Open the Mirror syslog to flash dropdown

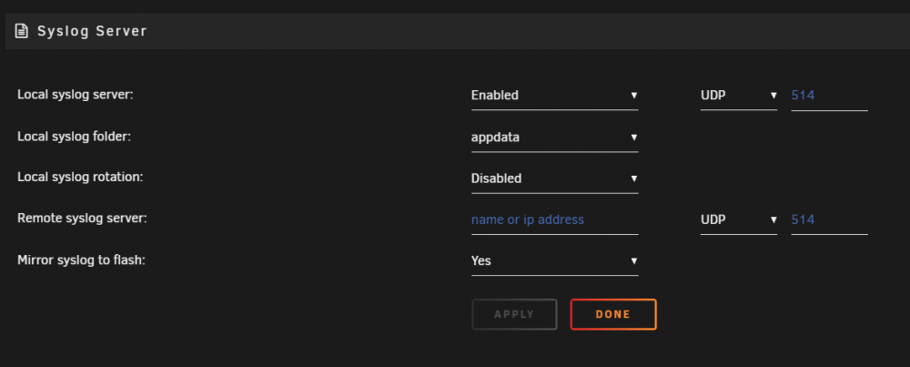pyautogui.click(x=555, y=260)
